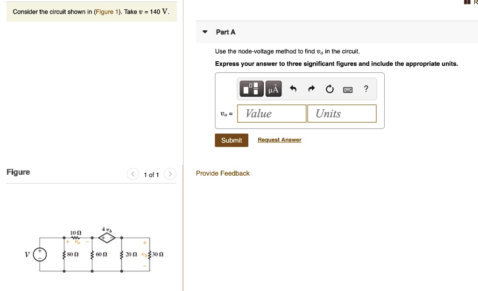478x291 pixels.
Task: Click the reset answer circular arrow icon
Action: pyautogui.click(x=330, y=88)
